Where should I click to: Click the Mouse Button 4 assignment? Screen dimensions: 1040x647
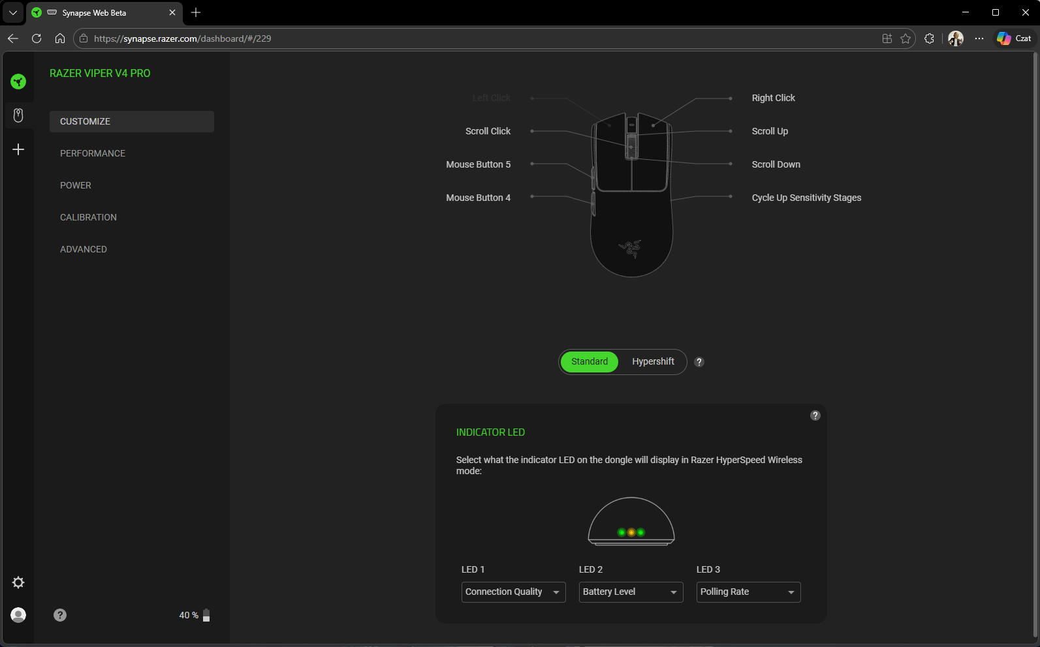pos(478,198)
